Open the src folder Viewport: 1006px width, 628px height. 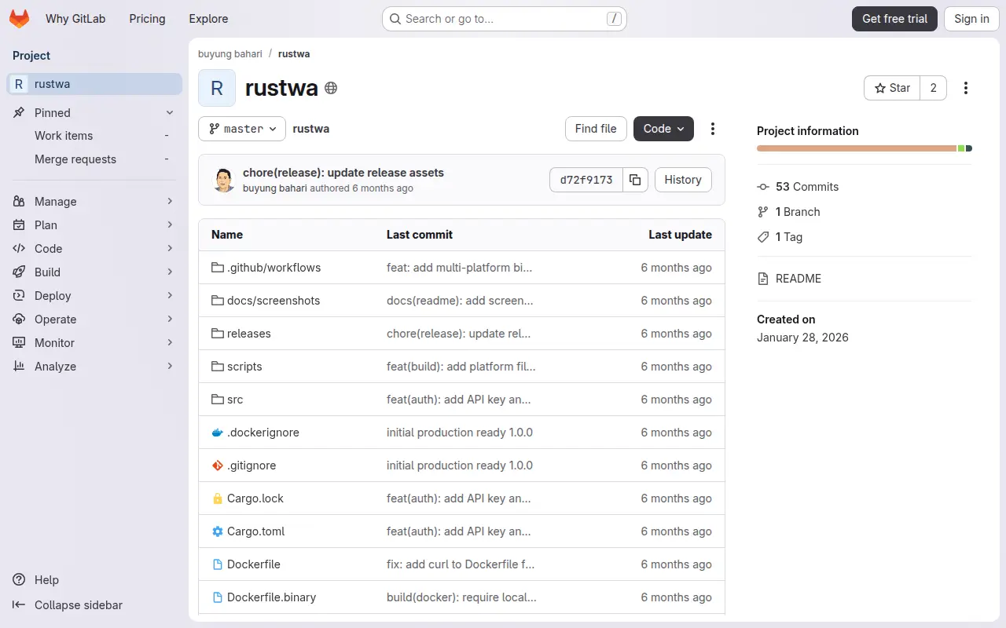(x=235, y=400)
